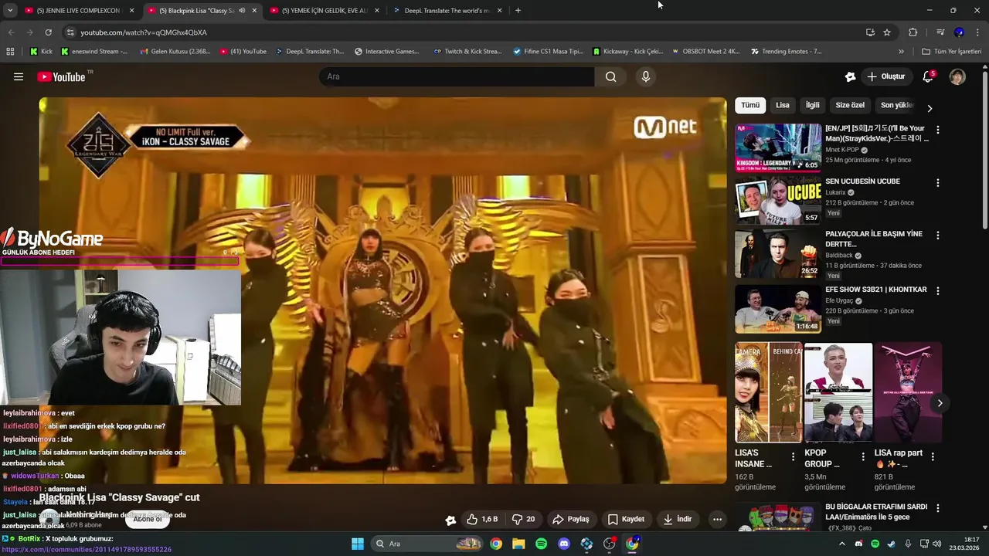Screen dimensions: 989x556
Task: Open the install app icon in address bar
Action: coord(870,32)
